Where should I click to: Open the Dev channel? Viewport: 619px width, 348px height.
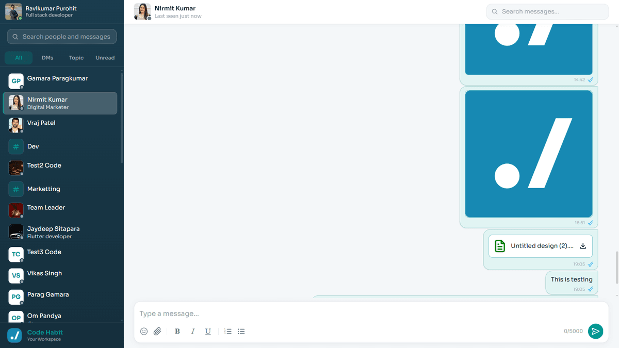[60, 146]
